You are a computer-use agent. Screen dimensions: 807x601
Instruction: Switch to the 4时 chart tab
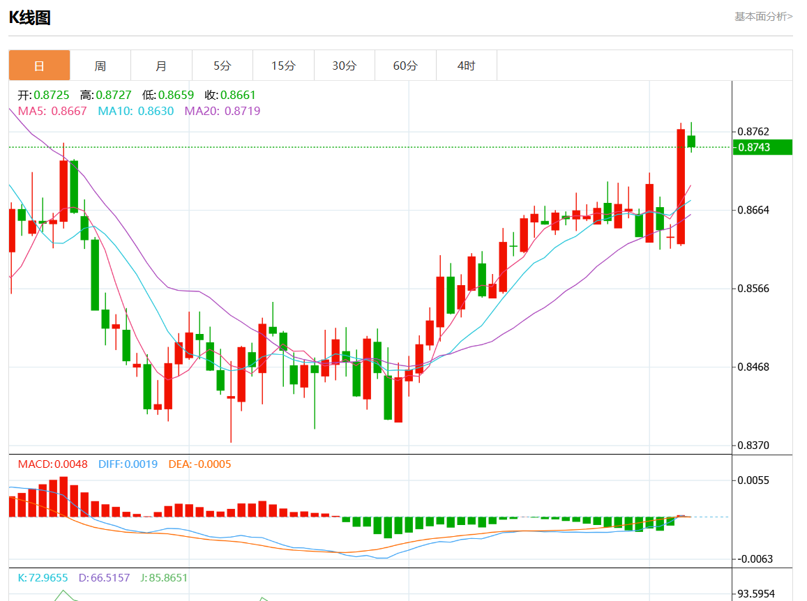click(466, 66)
